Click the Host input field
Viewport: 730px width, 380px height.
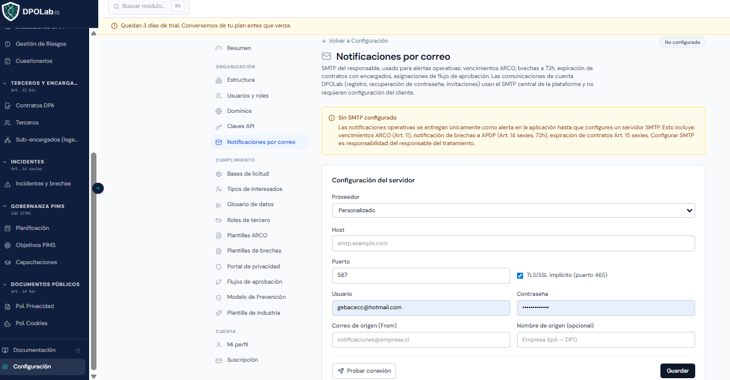point(513,243)
